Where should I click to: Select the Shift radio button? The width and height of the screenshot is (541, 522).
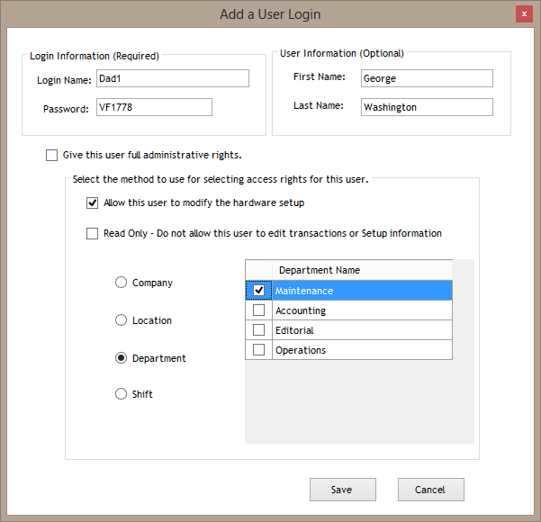(122, 394)
